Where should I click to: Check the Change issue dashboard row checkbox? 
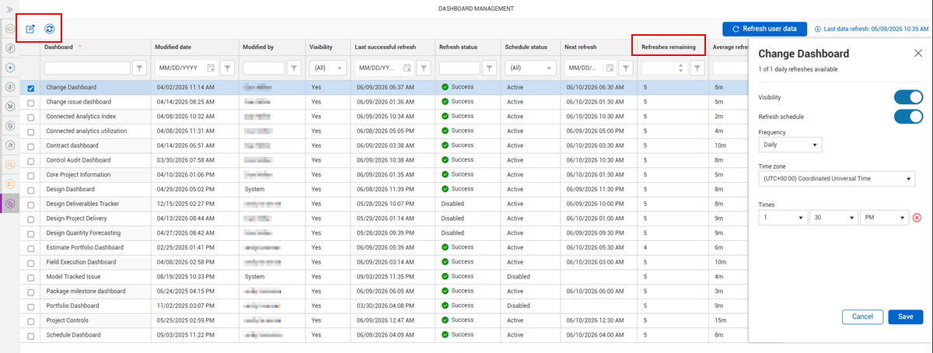coord(31,102)
